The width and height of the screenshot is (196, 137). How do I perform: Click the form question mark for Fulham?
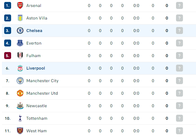tap(179, 55)
